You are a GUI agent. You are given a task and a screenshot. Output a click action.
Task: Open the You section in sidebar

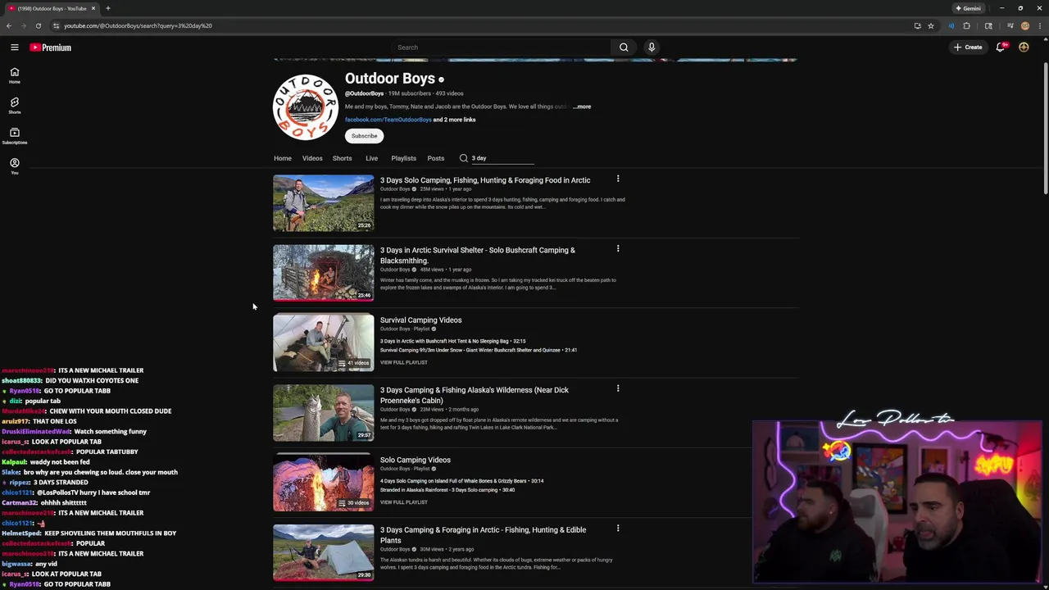14,166
